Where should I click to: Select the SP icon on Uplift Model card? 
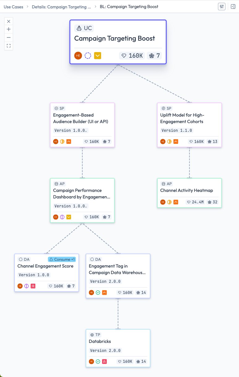click(163, 108)
